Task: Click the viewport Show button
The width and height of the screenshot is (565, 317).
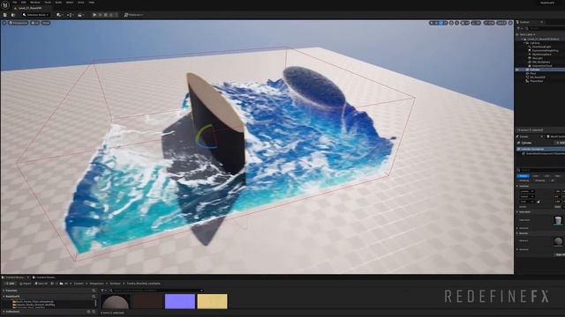Action: click(x=46, y=23)
